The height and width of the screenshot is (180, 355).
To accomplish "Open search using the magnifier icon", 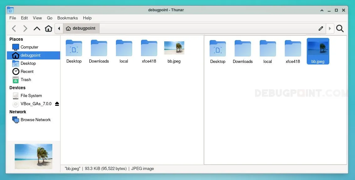I will [x=340, y=29].
